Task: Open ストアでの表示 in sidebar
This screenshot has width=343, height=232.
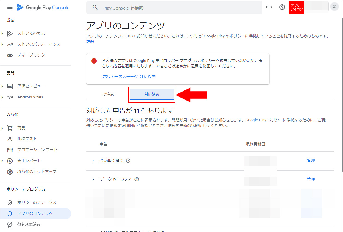Action: (31, 33)
